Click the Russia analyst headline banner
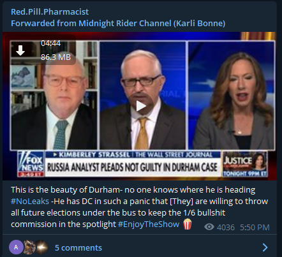282x257 pixels. point(133,168)
